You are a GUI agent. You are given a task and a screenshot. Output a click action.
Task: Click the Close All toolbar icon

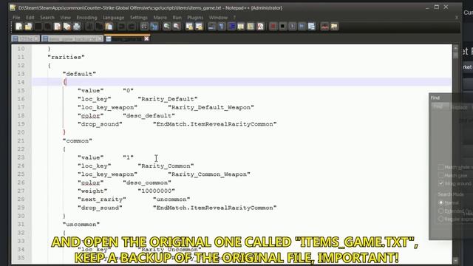point(67,27)
